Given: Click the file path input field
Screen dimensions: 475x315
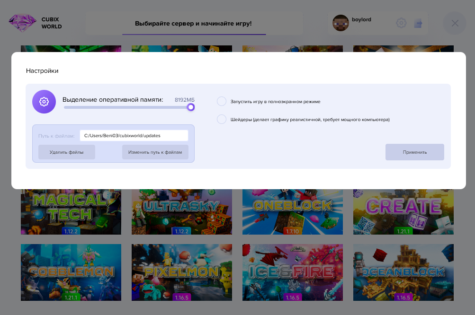Looking at the screenshot, I should click(x=134, y=136).
